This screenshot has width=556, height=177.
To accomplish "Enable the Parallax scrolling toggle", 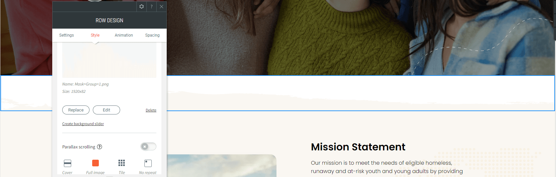I will tap(148, 146).
